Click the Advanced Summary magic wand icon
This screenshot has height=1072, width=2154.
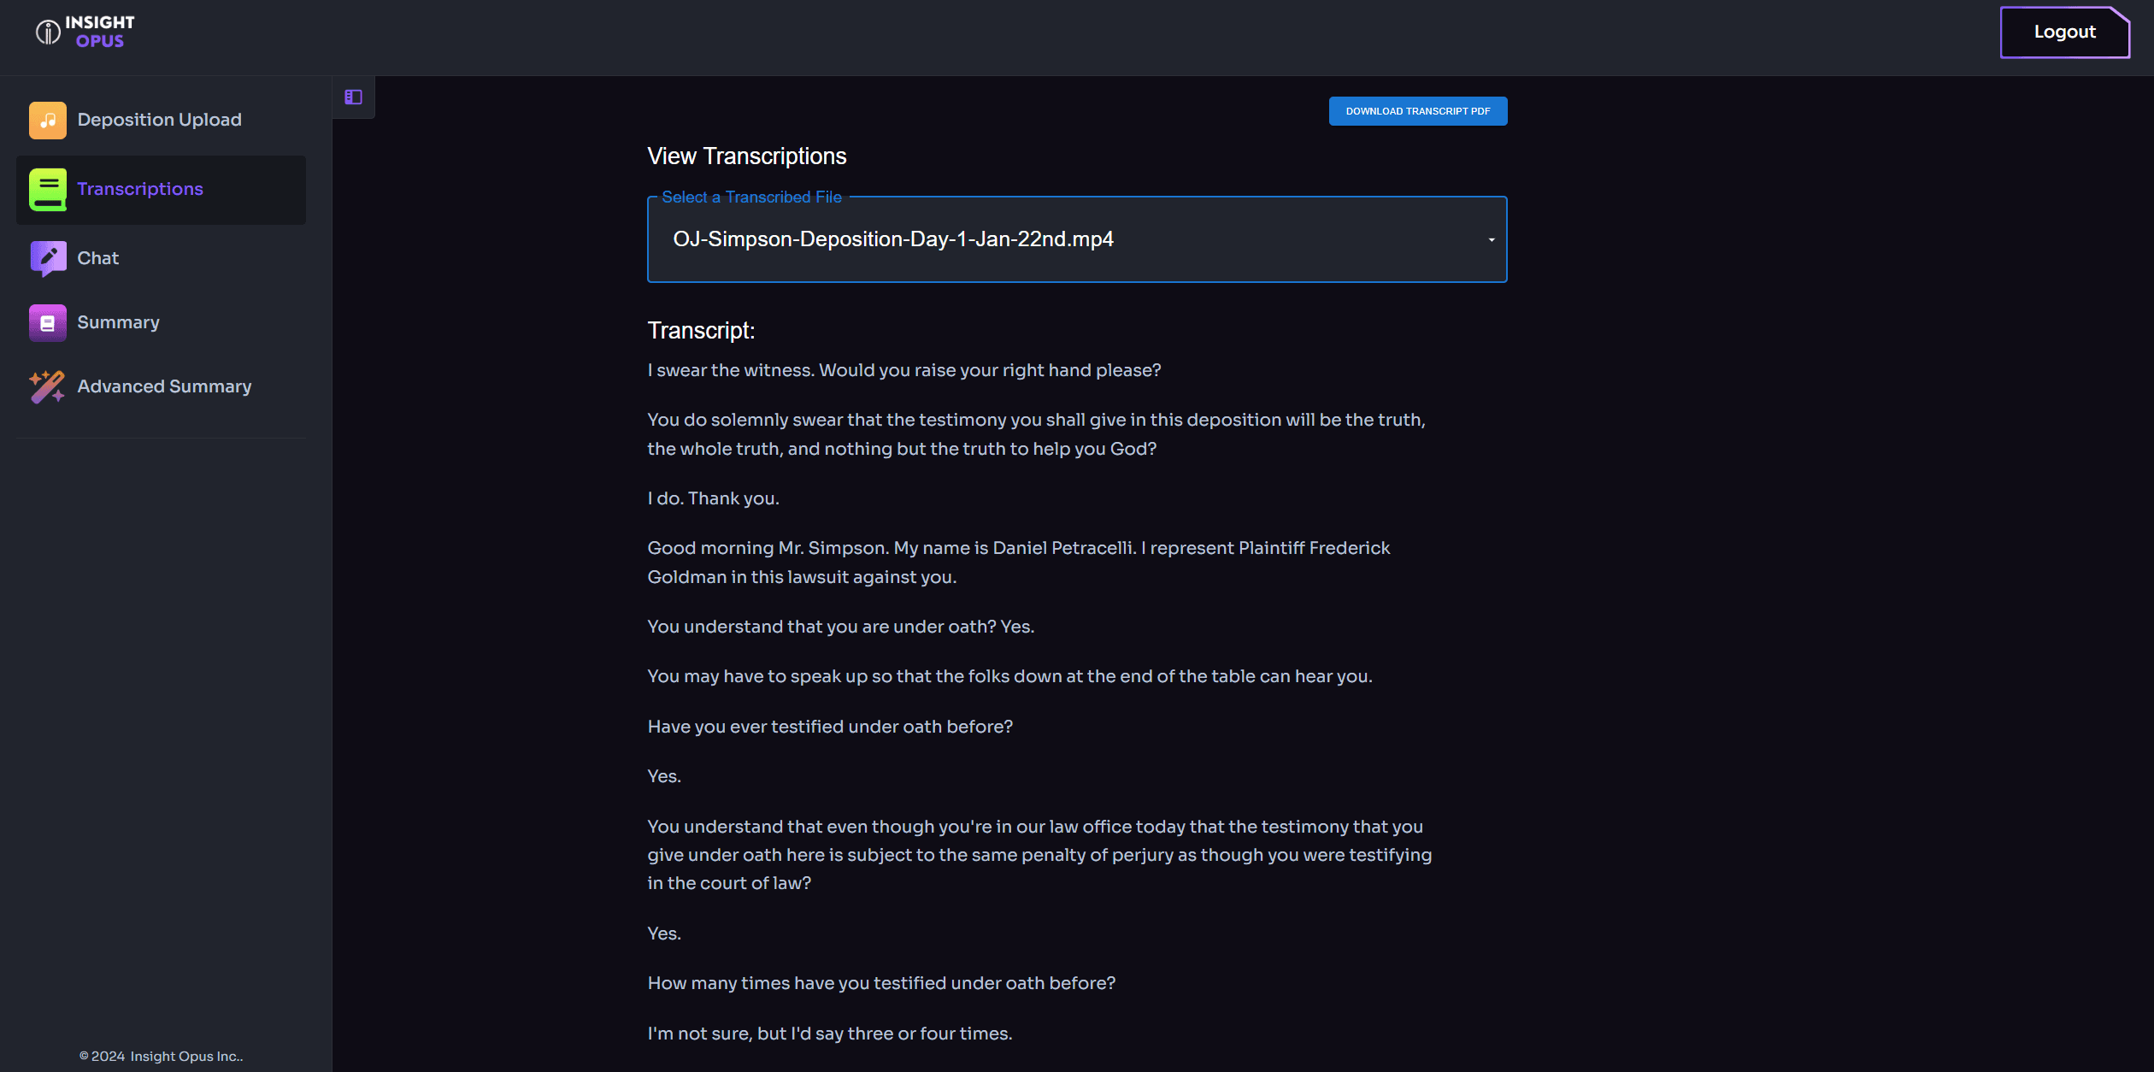click(48, 386)
